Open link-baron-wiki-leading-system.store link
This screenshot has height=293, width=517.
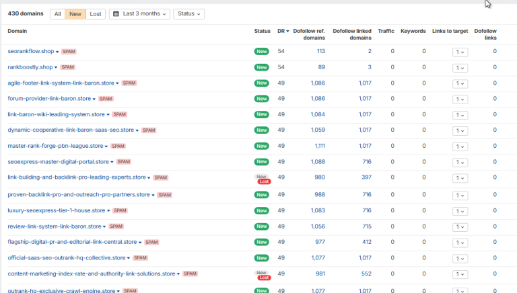pyautogui.click(x=56, y=114)
